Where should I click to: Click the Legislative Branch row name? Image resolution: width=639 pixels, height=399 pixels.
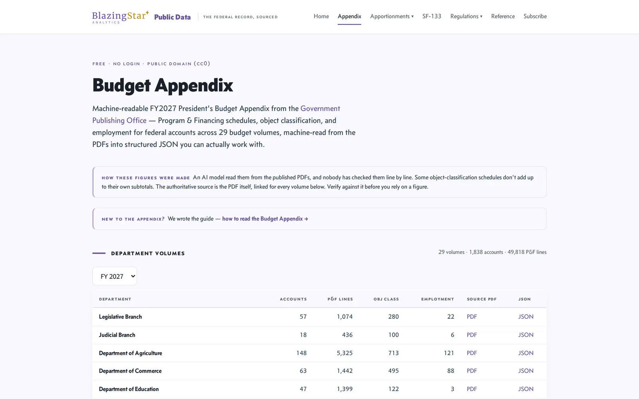pos(120,317)
